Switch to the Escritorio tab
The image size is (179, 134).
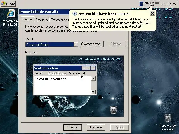pyautogui.click(x=42, y=20)
